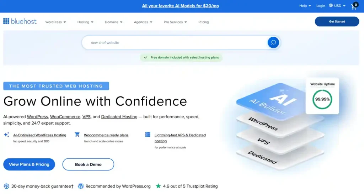Click 'Recommended by WordPress.org' text
This screenshot has height=194, width=364.
tap(118, 186)
